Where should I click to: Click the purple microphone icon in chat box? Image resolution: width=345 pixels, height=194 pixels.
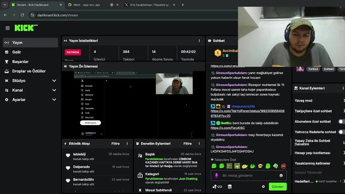pyautogui.click(x=216, y=175)
